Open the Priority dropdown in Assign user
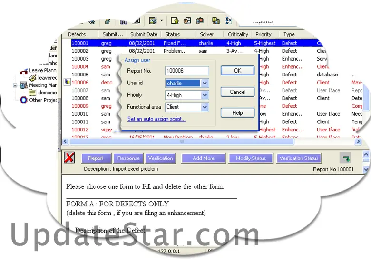Screen dimensions: 371x261 (x=205, y=95)
